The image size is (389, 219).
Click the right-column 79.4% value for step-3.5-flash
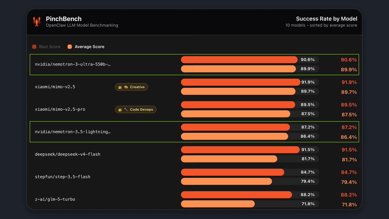(x=349, y=182)
